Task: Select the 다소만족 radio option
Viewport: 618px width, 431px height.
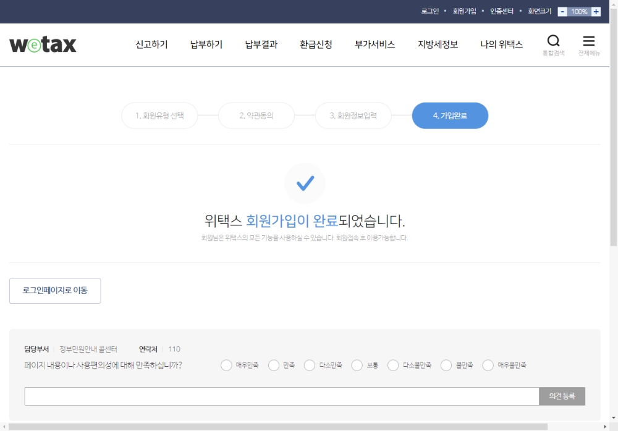Action: [x=310, y=365]
